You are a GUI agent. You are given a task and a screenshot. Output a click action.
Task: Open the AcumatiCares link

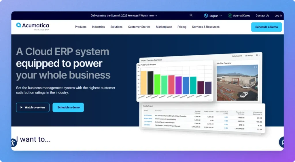(x=239, y=16)
